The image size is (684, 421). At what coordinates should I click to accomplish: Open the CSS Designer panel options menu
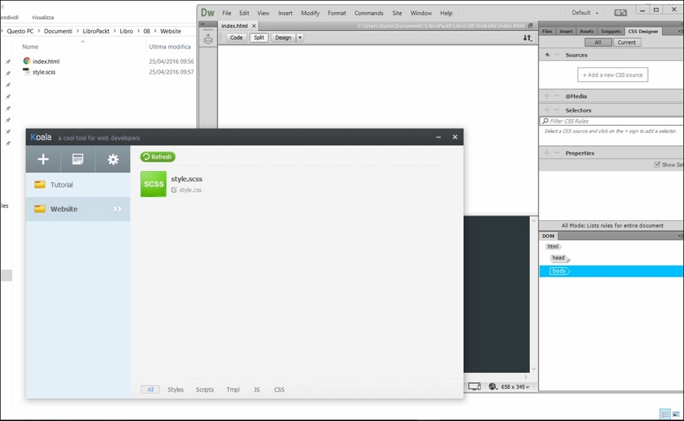click(x=680, y=31)
